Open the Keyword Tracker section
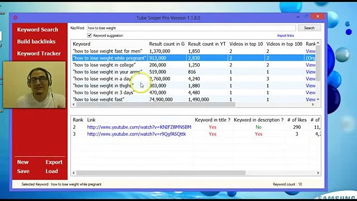 click(39, 54)
